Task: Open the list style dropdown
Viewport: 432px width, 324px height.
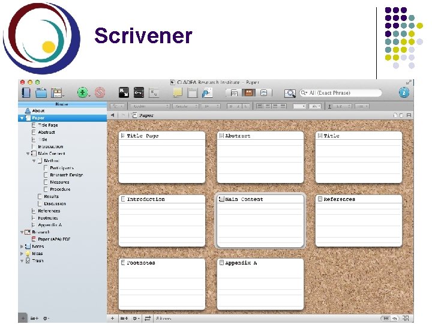Action: coord(362,106)
